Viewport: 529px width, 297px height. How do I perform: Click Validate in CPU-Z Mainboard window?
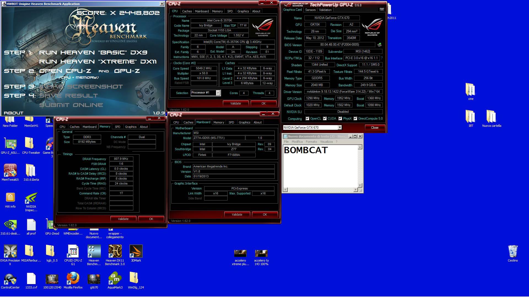click(x=237, y=215)
